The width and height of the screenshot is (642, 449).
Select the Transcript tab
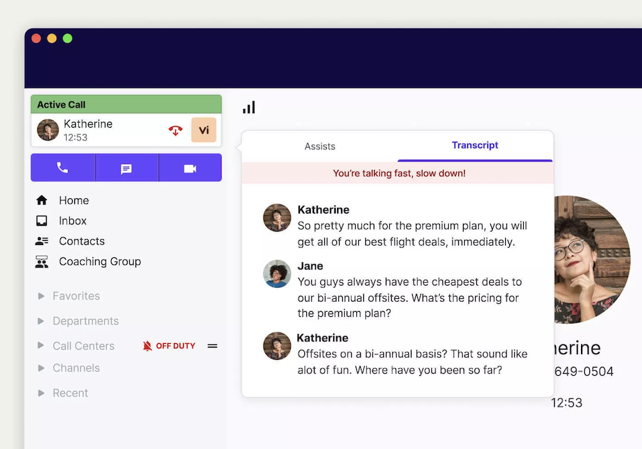point(475,146)
